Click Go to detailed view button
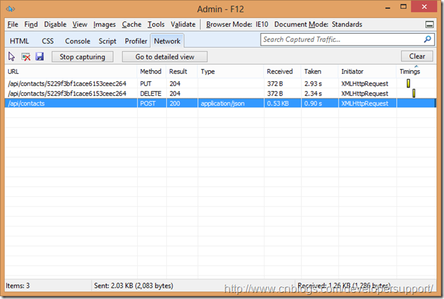Screen dimensions: 444x299 (x=165, y=56)
